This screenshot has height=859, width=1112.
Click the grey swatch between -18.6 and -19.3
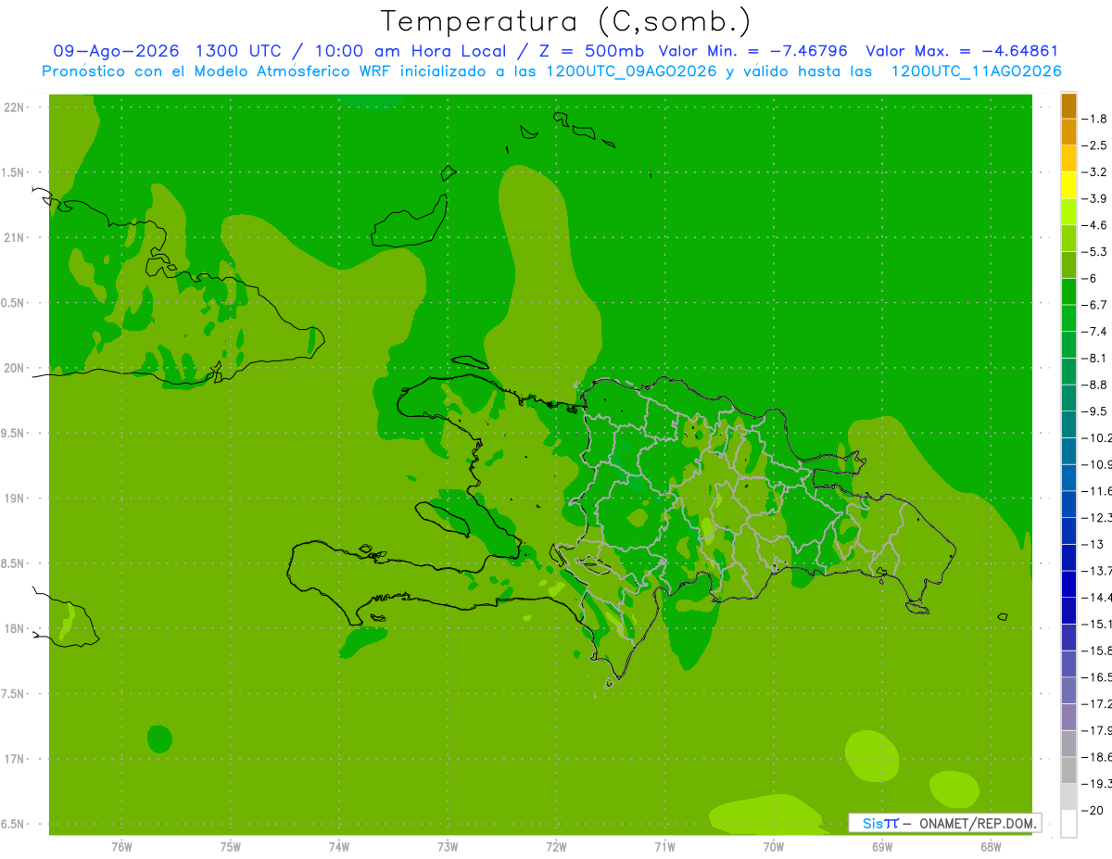1068,770
